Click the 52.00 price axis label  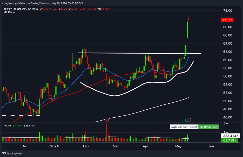[227, 93]
